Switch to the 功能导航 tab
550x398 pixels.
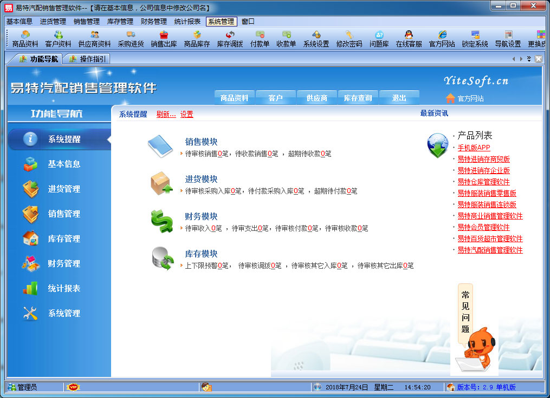click(38, 59)
